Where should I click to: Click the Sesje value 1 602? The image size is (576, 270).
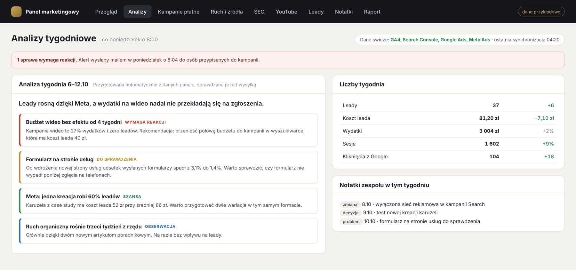coord(492,144)
